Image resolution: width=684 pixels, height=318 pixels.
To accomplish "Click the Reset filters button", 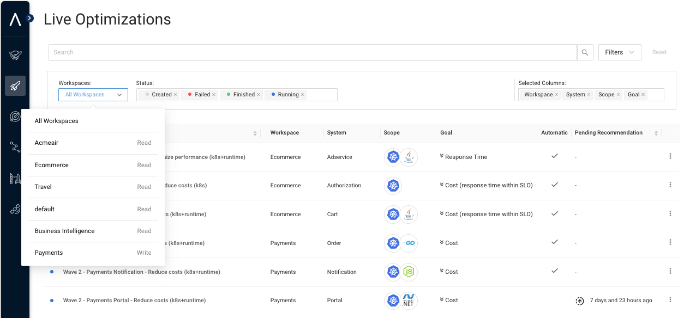I will coord(659,52).
